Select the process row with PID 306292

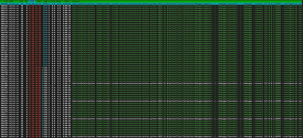tap(5, 119)
